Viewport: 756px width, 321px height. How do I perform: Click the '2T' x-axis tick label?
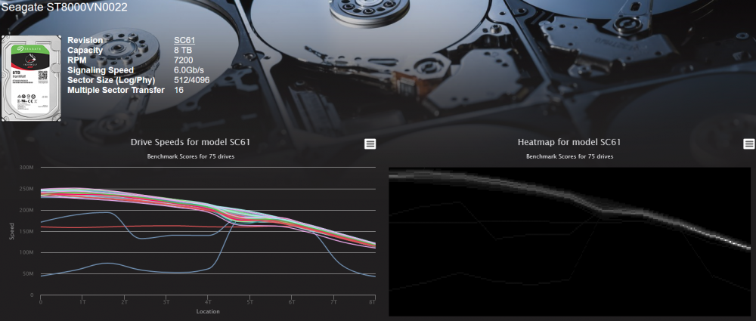pyautogui.click(x=125, y=302)
